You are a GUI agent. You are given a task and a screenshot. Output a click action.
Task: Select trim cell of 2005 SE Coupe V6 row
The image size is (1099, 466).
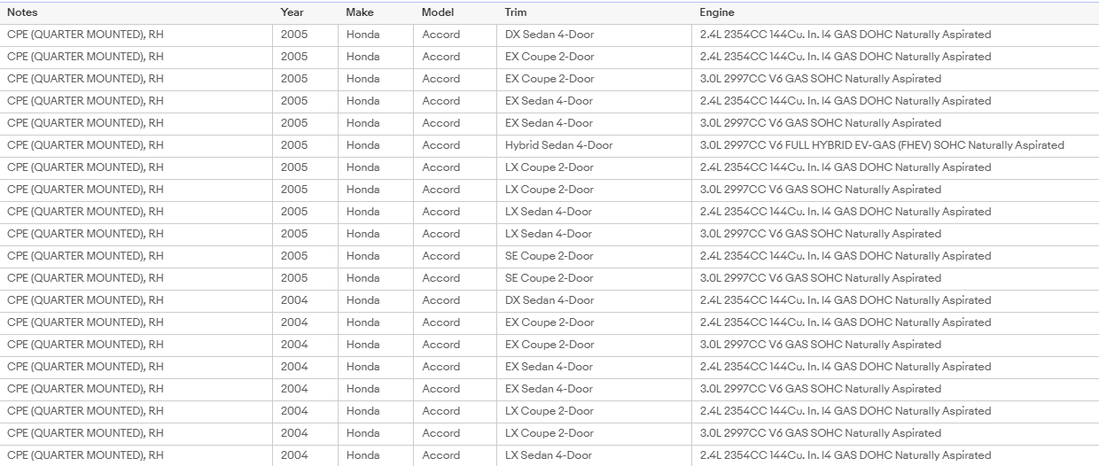point(595,278)
